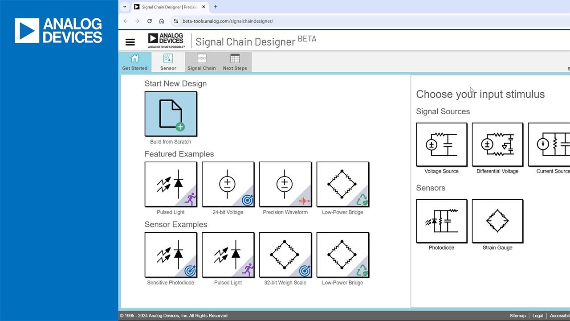Open Pulsed Light featured example
The width and height of the screenshot is (570, 321).
tap(171, 184)
